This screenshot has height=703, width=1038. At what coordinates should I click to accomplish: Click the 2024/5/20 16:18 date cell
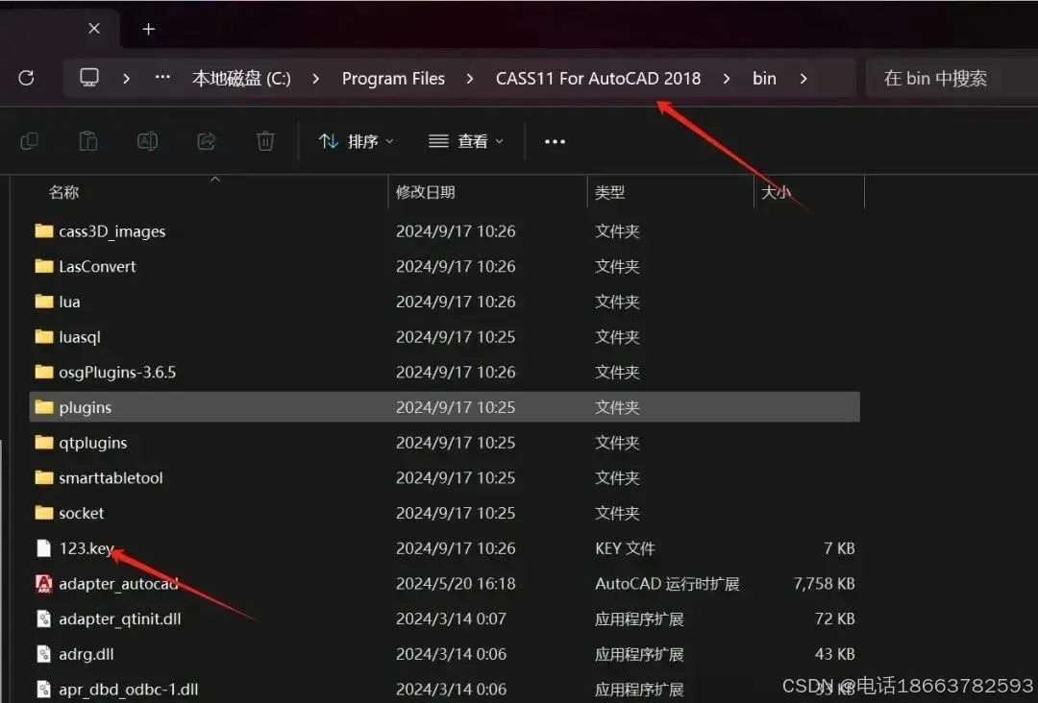[x=456, y=584]
